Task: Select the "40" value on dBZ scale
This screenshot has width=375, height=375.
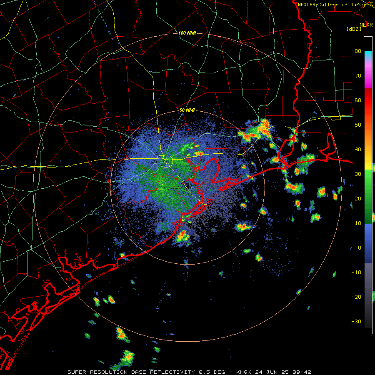Action: [358, 150]
